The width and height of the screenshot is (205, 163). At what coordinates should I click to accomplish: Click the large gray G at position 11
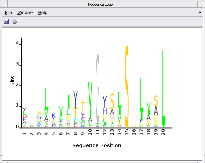point(98,89)
